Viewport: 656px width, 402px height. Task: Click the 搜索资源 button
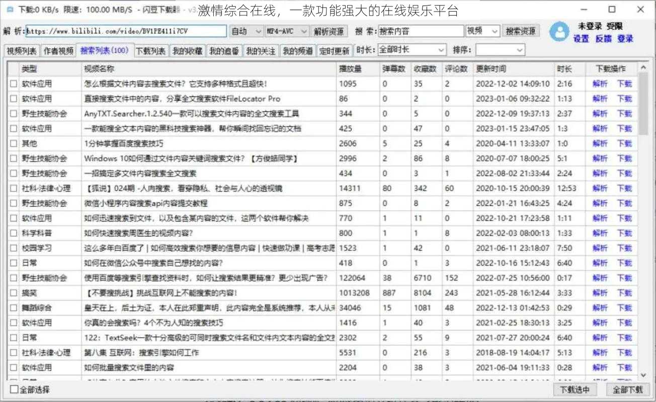pos(521,31)
